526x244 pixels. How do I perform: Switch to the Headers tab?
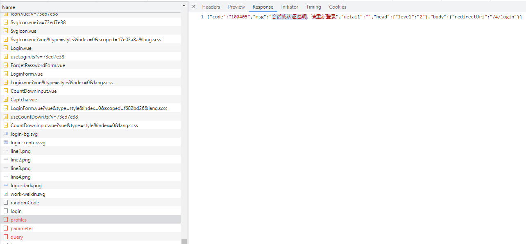click(211, 7)
